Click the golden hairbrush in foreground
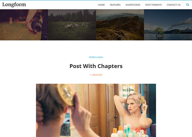 click(x=66, y=94)
